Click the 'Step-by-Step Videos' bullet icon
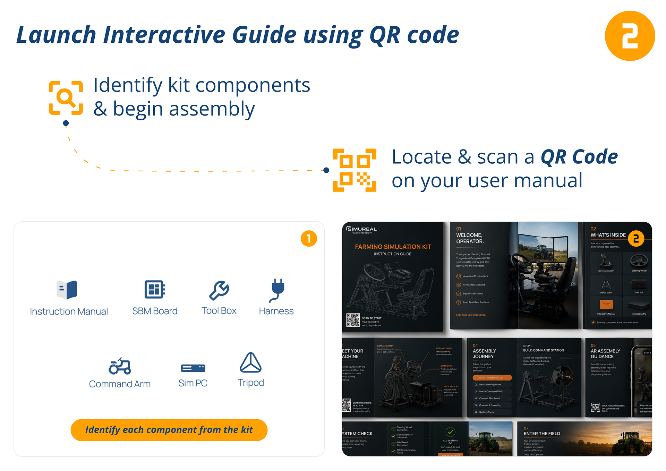The height and width of the screenshot is (471, 666). pyautogui.click(x=459, y=294)
